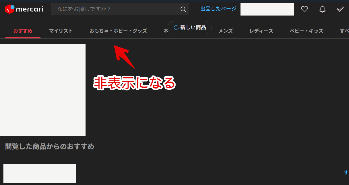This screenshot has width=349, height=185.
Task: Open the to-do checkmark icon
Action: 340,9
